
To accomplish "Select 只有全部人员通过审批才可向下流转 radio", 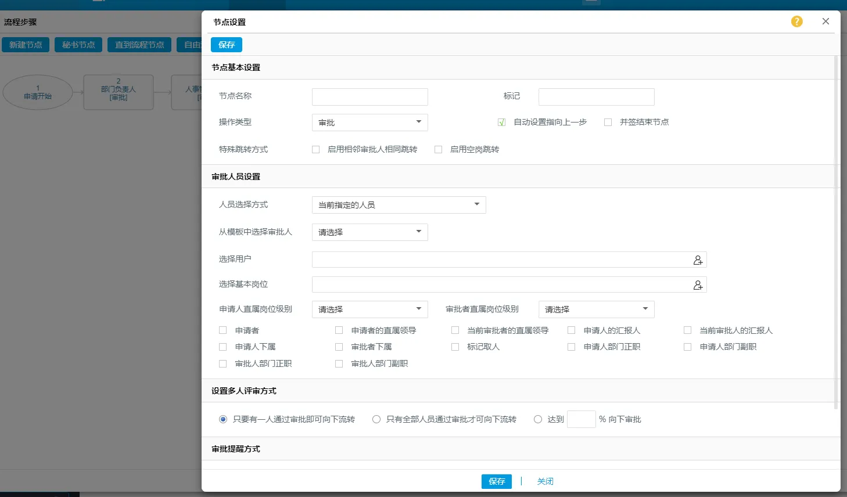I will (376, 419).
